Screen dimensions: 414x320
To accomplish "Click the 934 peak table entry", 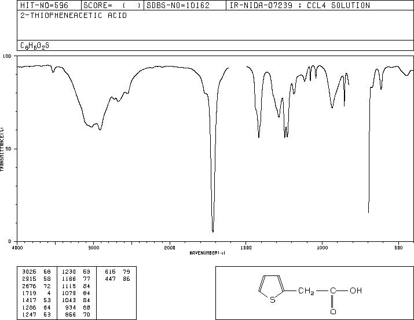I will coord(70,308).
